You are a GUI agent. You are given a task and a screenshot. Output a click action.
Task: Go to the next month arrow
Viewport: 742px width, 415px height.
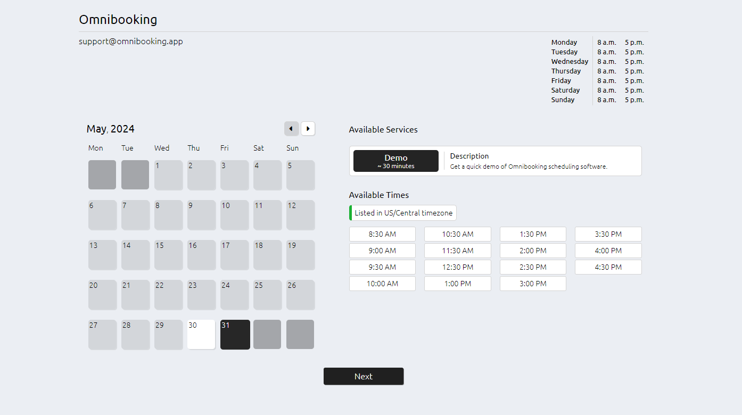308,129
